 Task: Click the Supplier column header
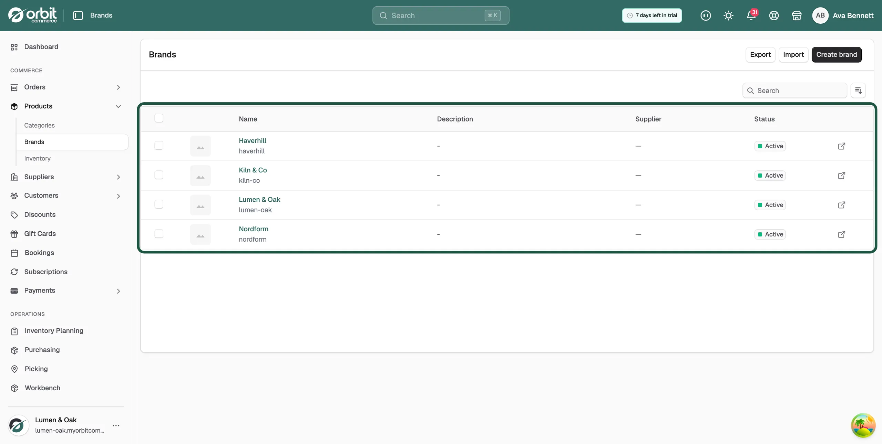point(648,119)
